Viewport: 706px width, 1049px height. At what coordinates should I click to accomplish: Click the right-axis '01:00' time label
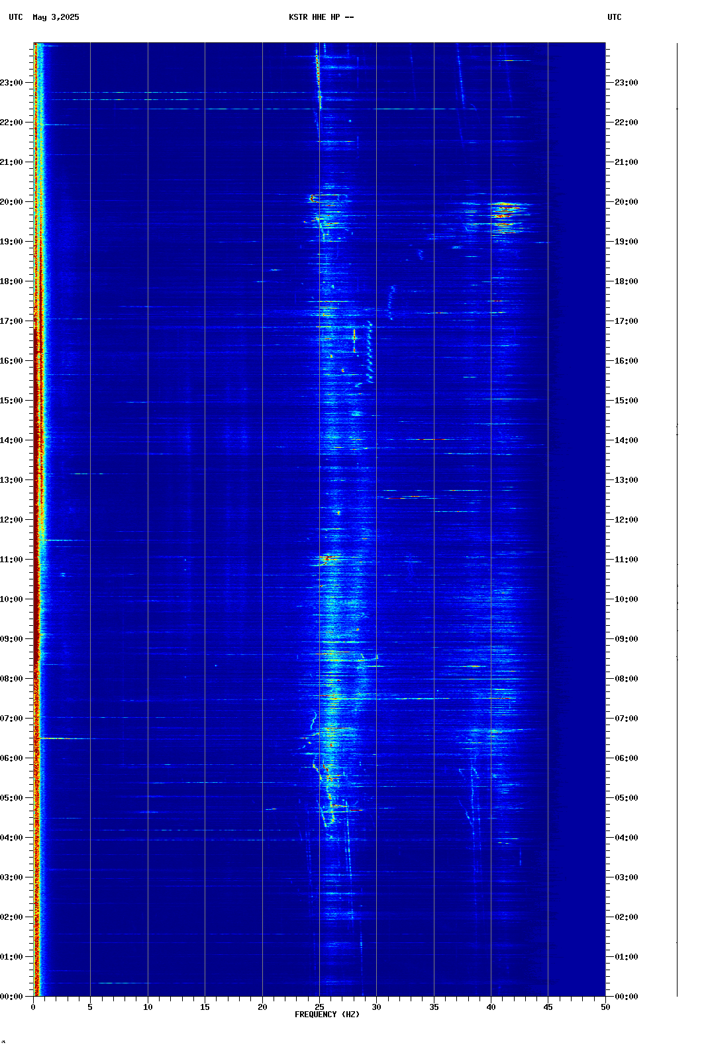coord(627,957)
